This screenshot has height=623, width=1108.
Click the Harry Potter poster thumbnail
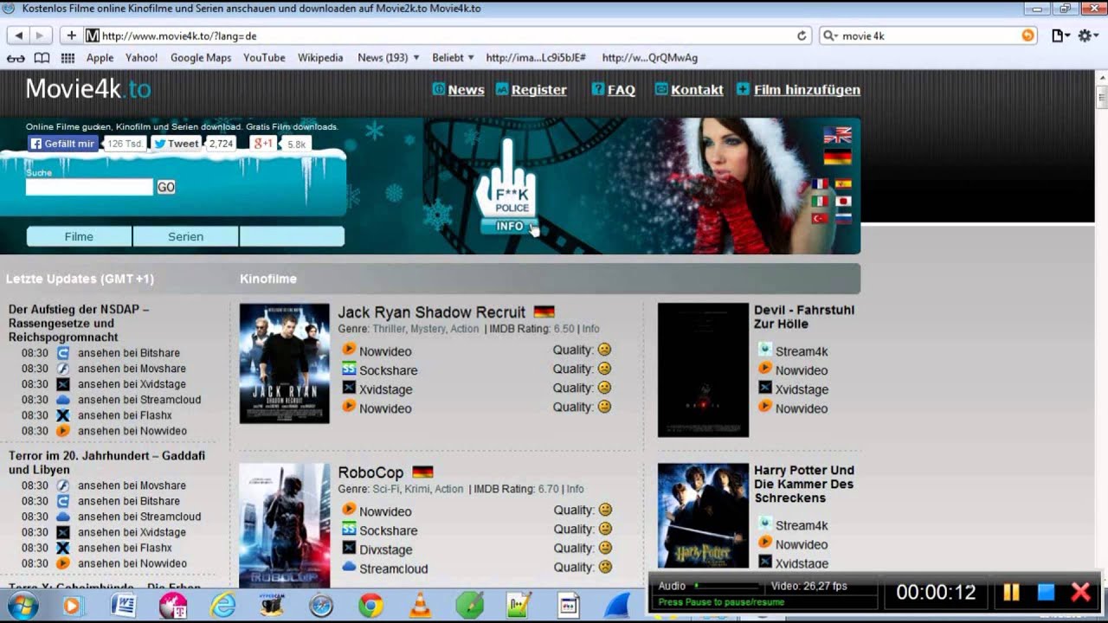[x=703, y=515]
